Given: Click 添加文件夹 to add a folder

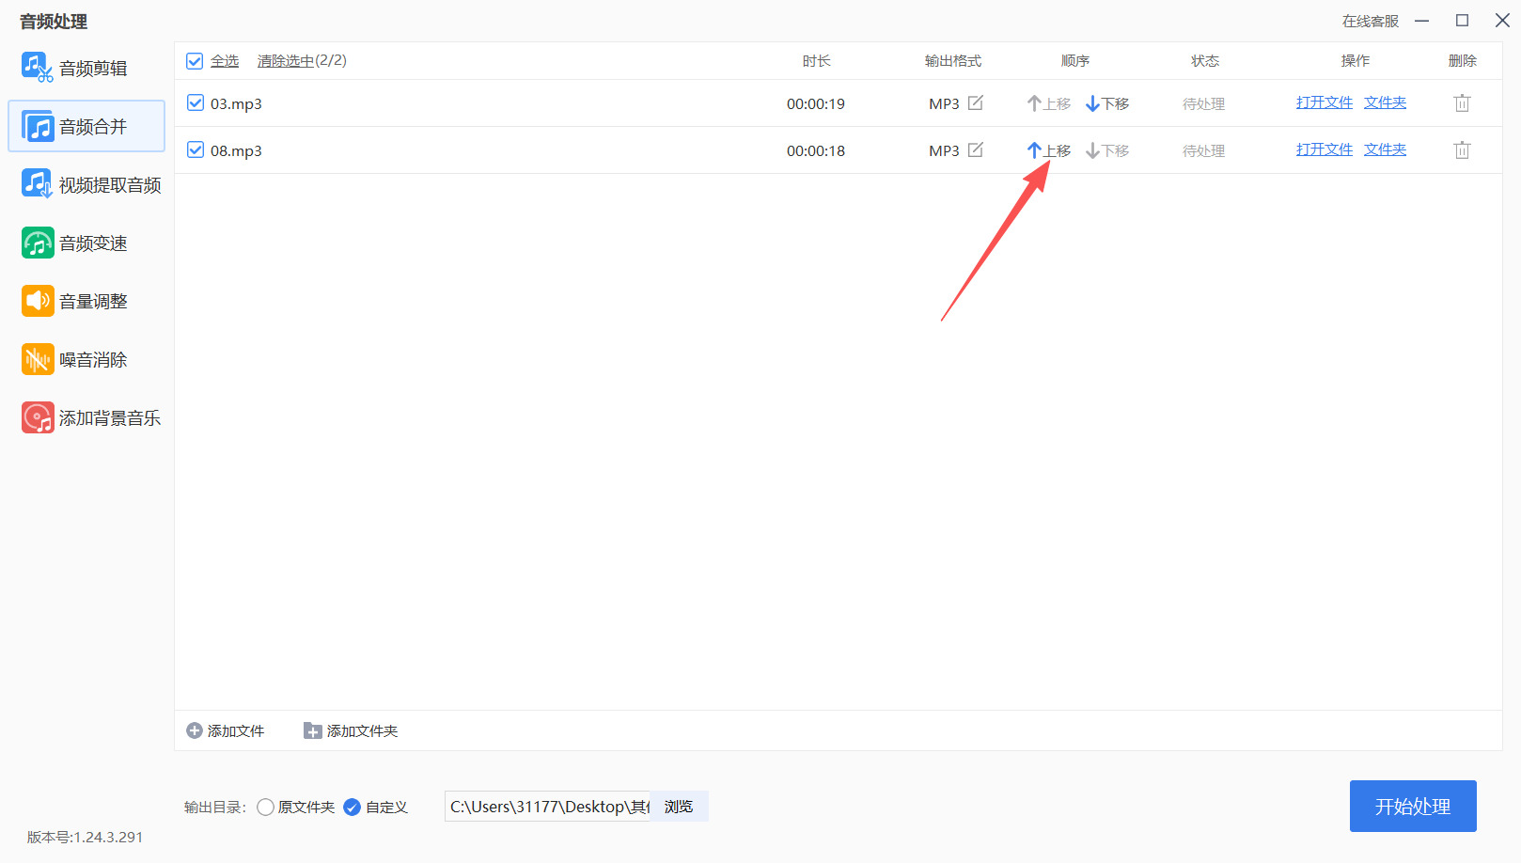Looking at the screenshot, I should (351, 730).
